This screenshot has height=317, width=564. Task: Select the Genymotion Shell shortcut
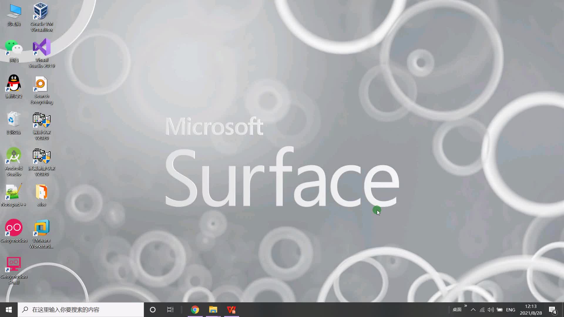point(14,270)
